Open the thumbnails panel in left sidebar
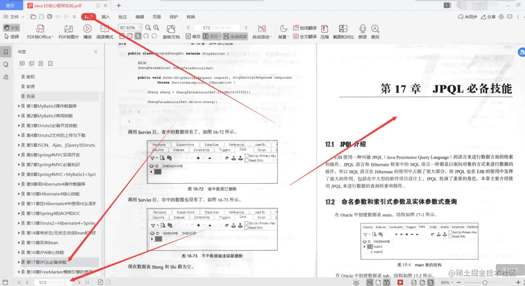The width and height of the screenshot is (525, 286). click(6, 64)
